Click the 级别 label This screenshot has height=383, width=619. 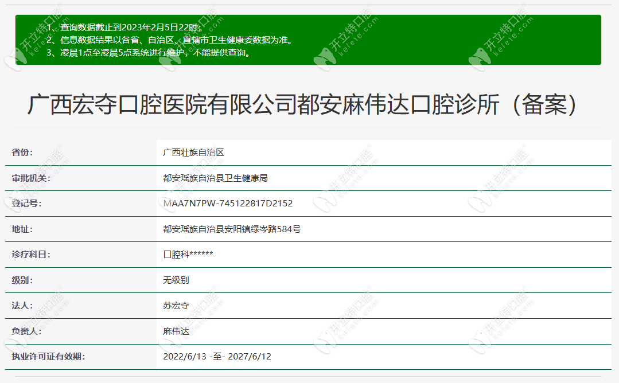point(22,280)
